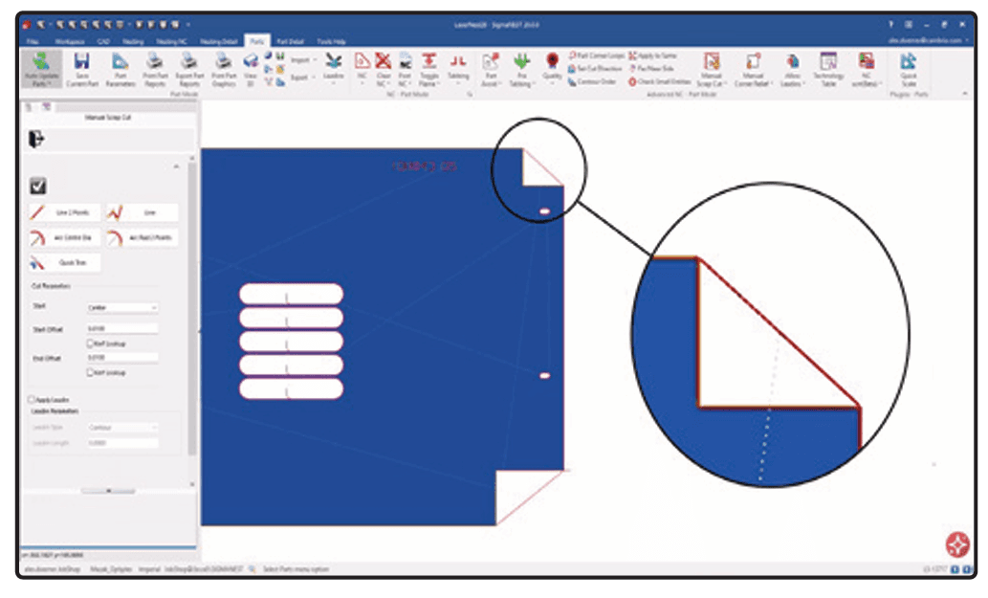Switch to Tools Help tab
The image size is (988, 598).
click(331, 41)
